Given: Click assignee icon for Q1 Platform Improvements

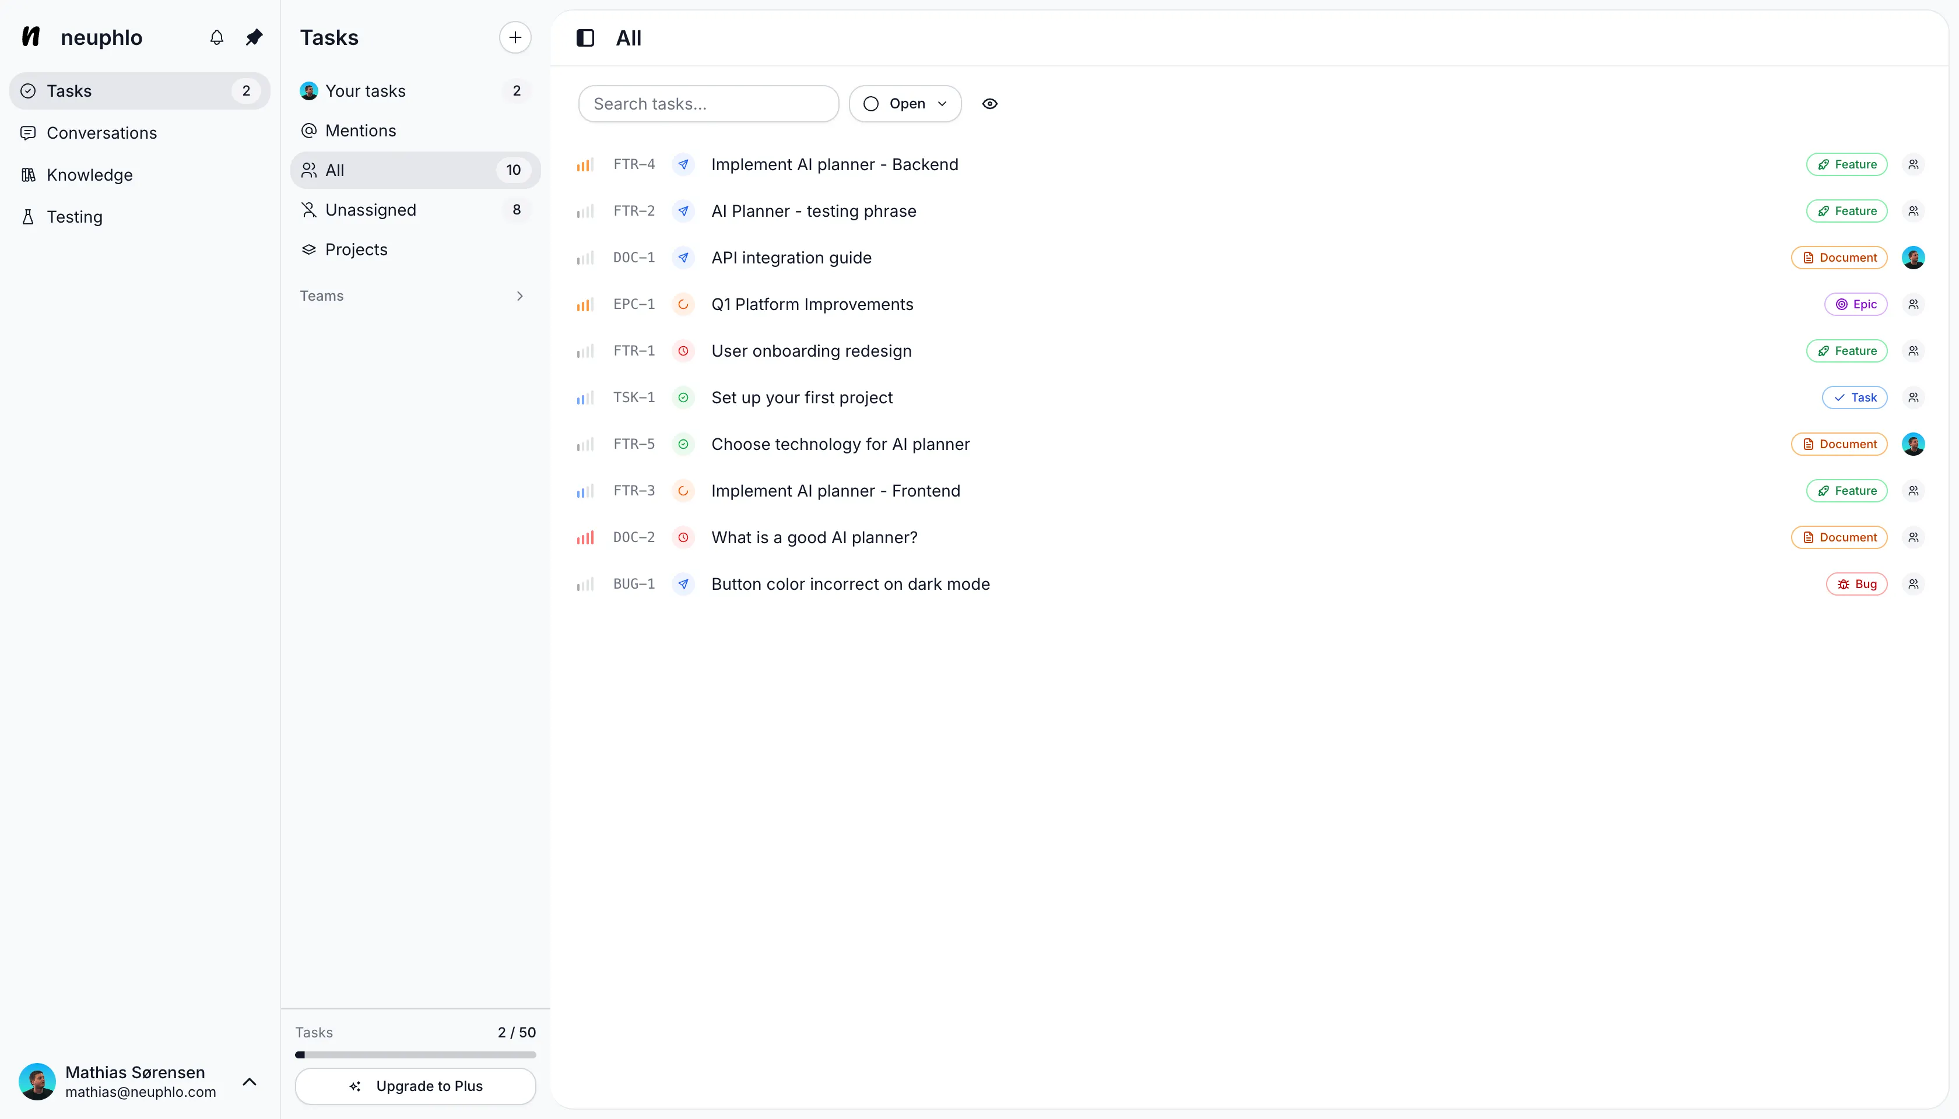Looking at the screenshot, I should (1913, 304).
